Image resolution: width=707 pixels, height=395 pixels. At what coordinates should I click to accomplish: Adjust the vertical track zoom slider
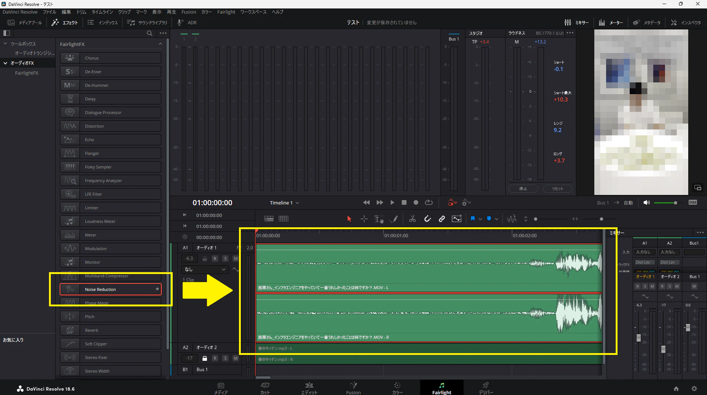point(536,219)
